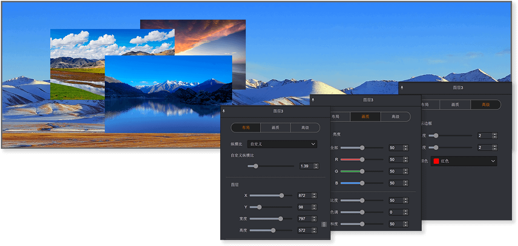Select the blue lake mountain image layer
The width and height of the screenshot is (518, 246).
tap(168, 94)
